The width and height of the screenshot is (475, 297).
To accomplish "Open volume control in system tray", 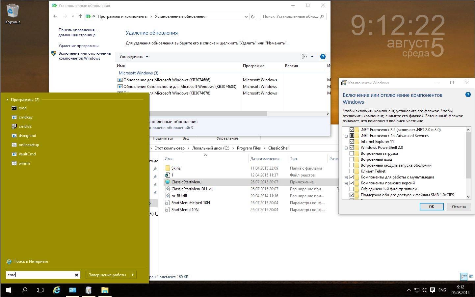I will coord(425,290).
